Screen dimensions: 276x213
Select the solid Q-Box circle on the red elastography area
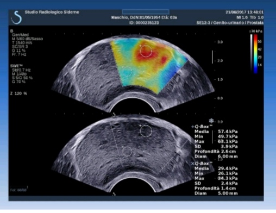(x=146, y=51)
